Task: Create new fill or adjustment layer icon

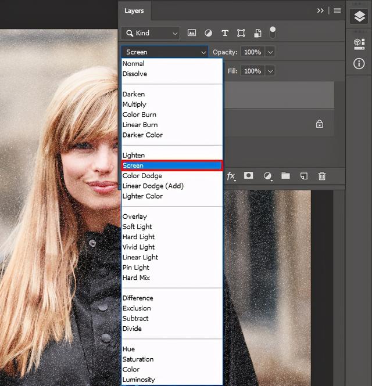Action: [x=267, y=176]
